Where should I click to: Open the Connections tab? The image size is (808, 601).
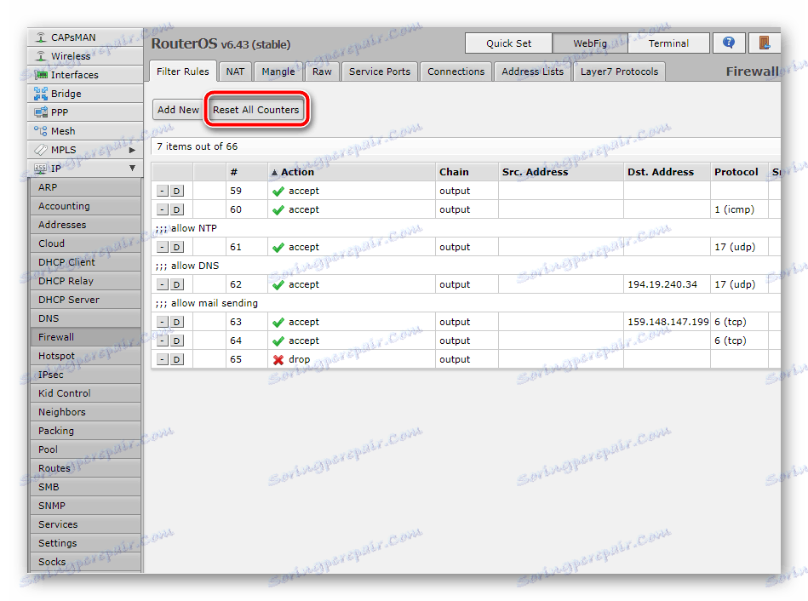click(456, 72)
